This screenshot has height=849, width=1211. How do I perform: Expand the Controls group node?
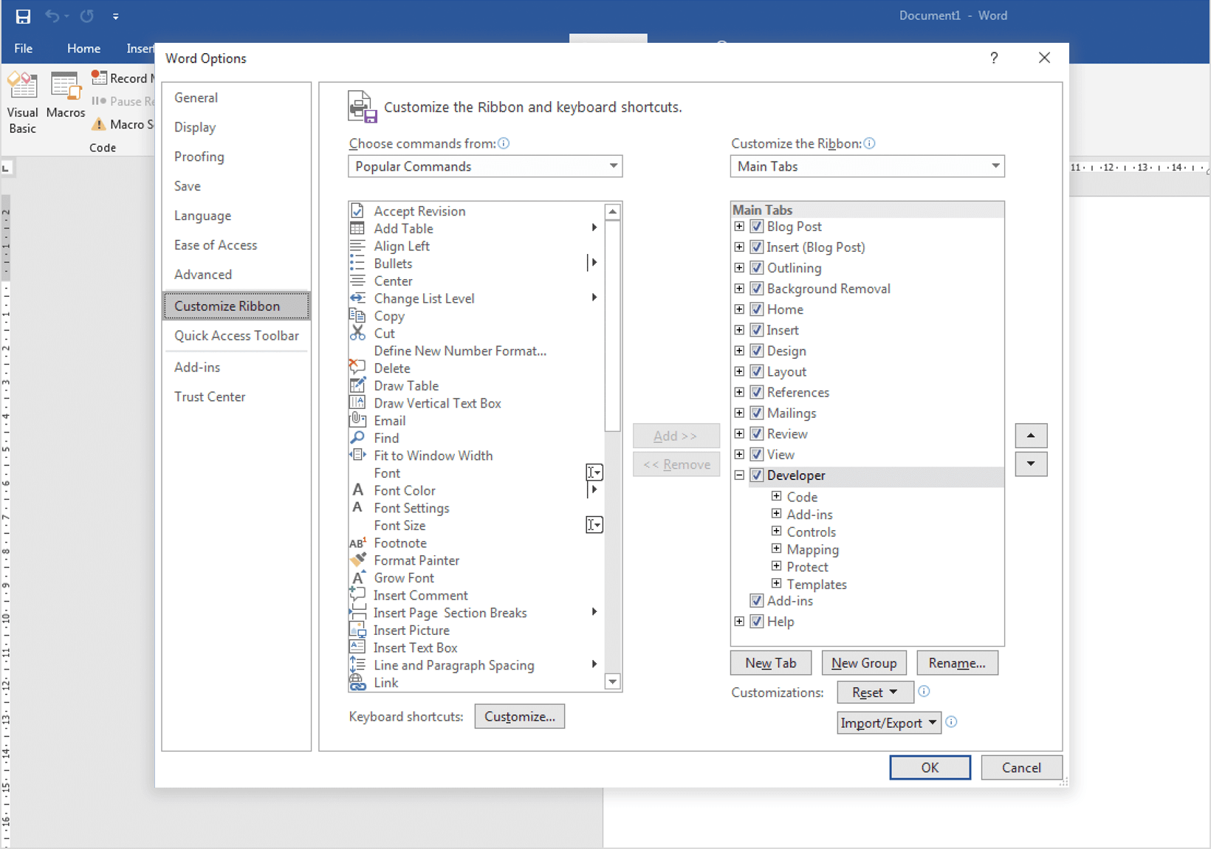click(x=776, y=531)
